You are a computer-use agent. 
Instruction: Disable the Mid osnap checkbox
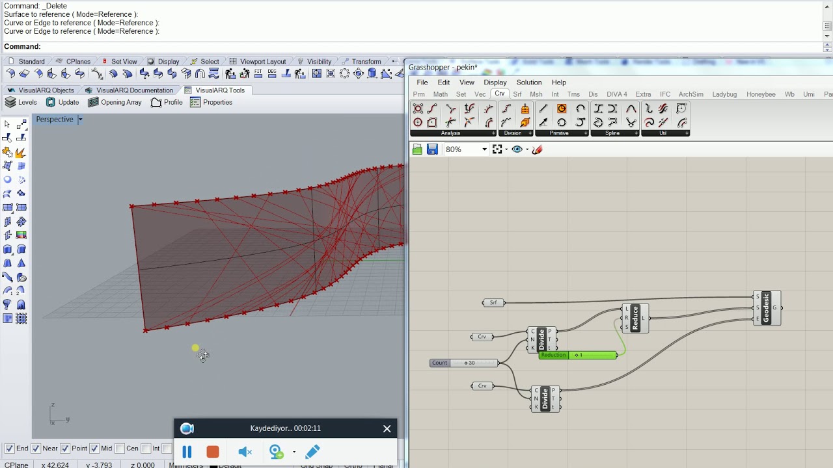[x=94, y=448]
